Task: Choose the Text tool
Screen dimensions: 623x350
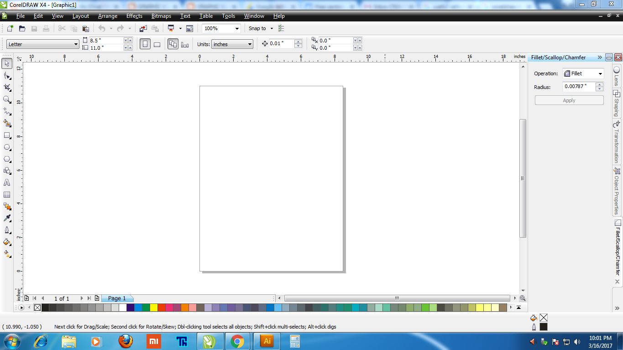Action: (7, 183)
